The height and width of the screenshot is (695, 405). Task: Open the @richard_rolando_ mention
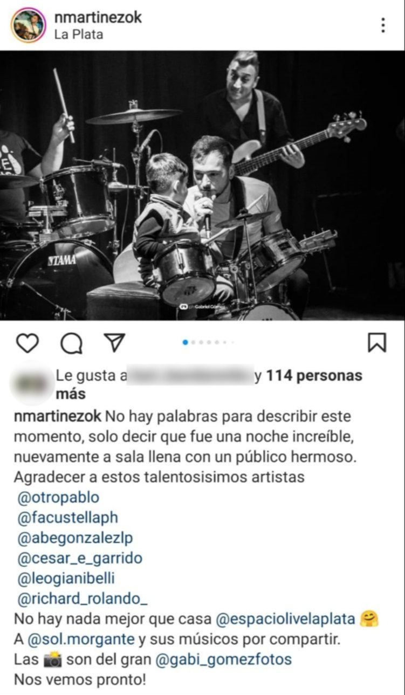pos(83,598)
